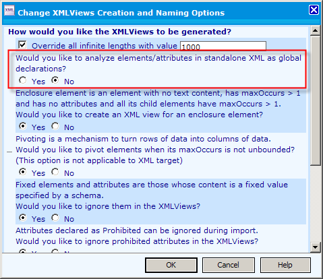Screen dimensions: 323x279
Task: Click the XML icon in the title bar
Action: (9, 11)
